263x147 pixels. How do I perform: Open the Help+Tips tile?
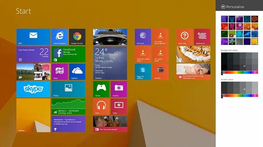point(185,37)
